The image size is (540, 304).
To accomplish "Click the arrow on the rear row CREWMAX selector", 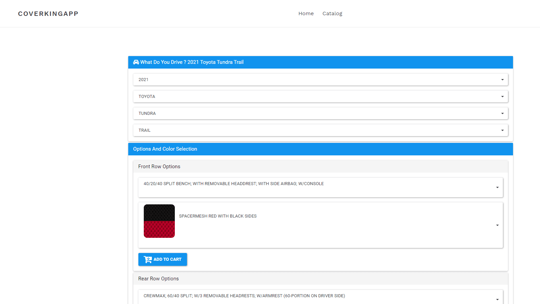I will coord(497,299).
